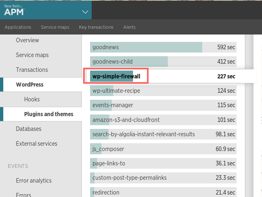Click the 592 sec value
Screen dimensions: 262x197
tap(226, 47)
